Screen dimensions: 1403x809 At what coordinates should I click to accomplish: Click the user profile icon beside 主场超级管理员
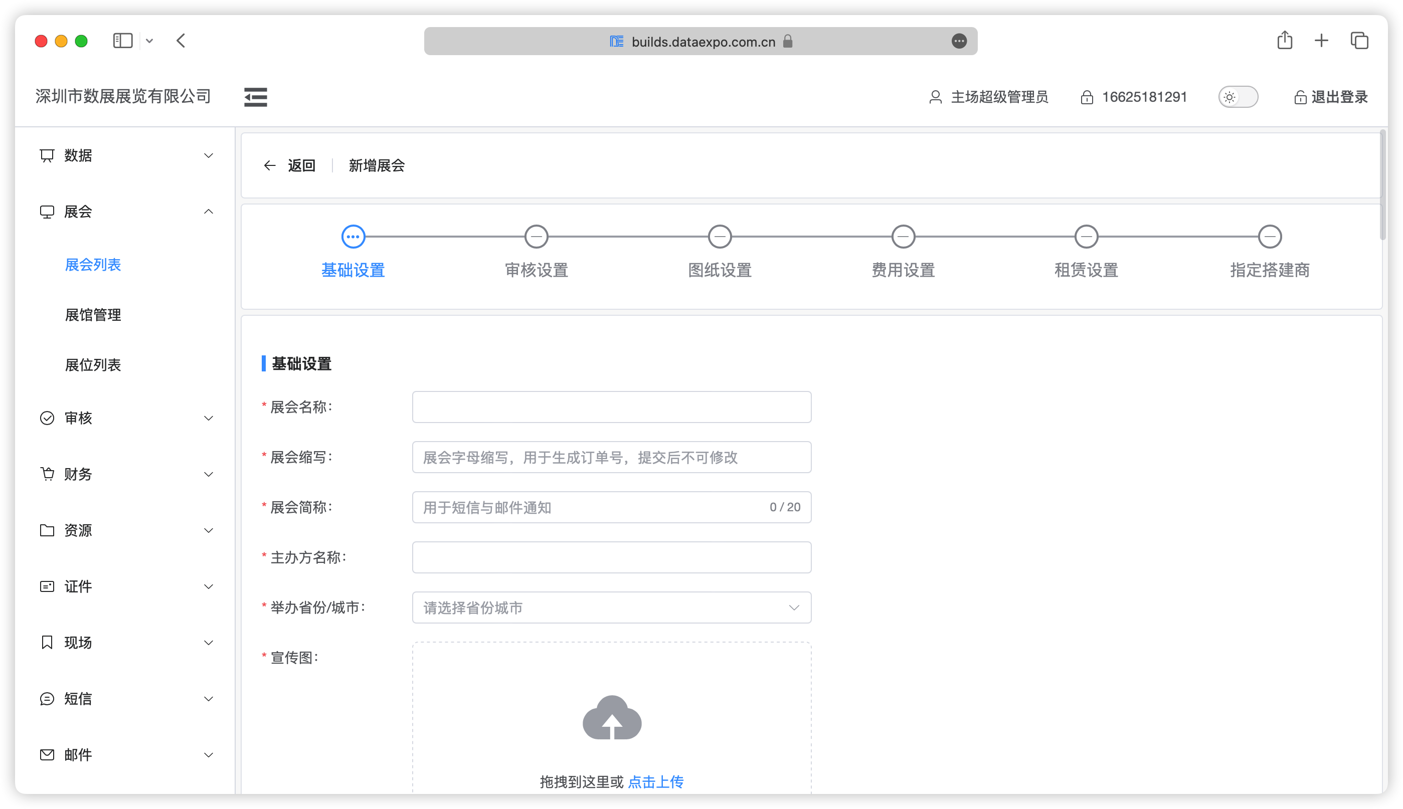pos(936,97)
